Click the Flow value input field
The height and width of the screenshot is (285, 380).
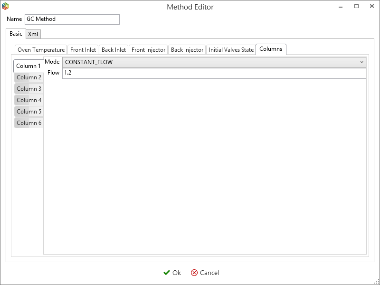(214, 73)
